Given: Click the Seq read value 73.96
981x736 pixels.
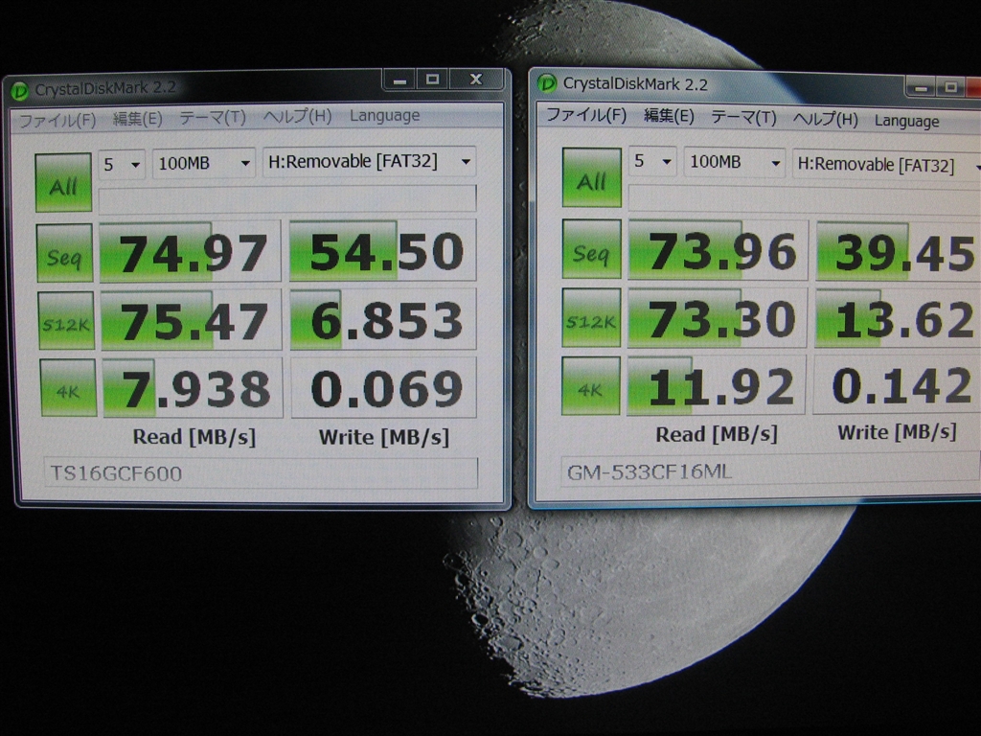Looking at the screenshot, I should point(718,250).
